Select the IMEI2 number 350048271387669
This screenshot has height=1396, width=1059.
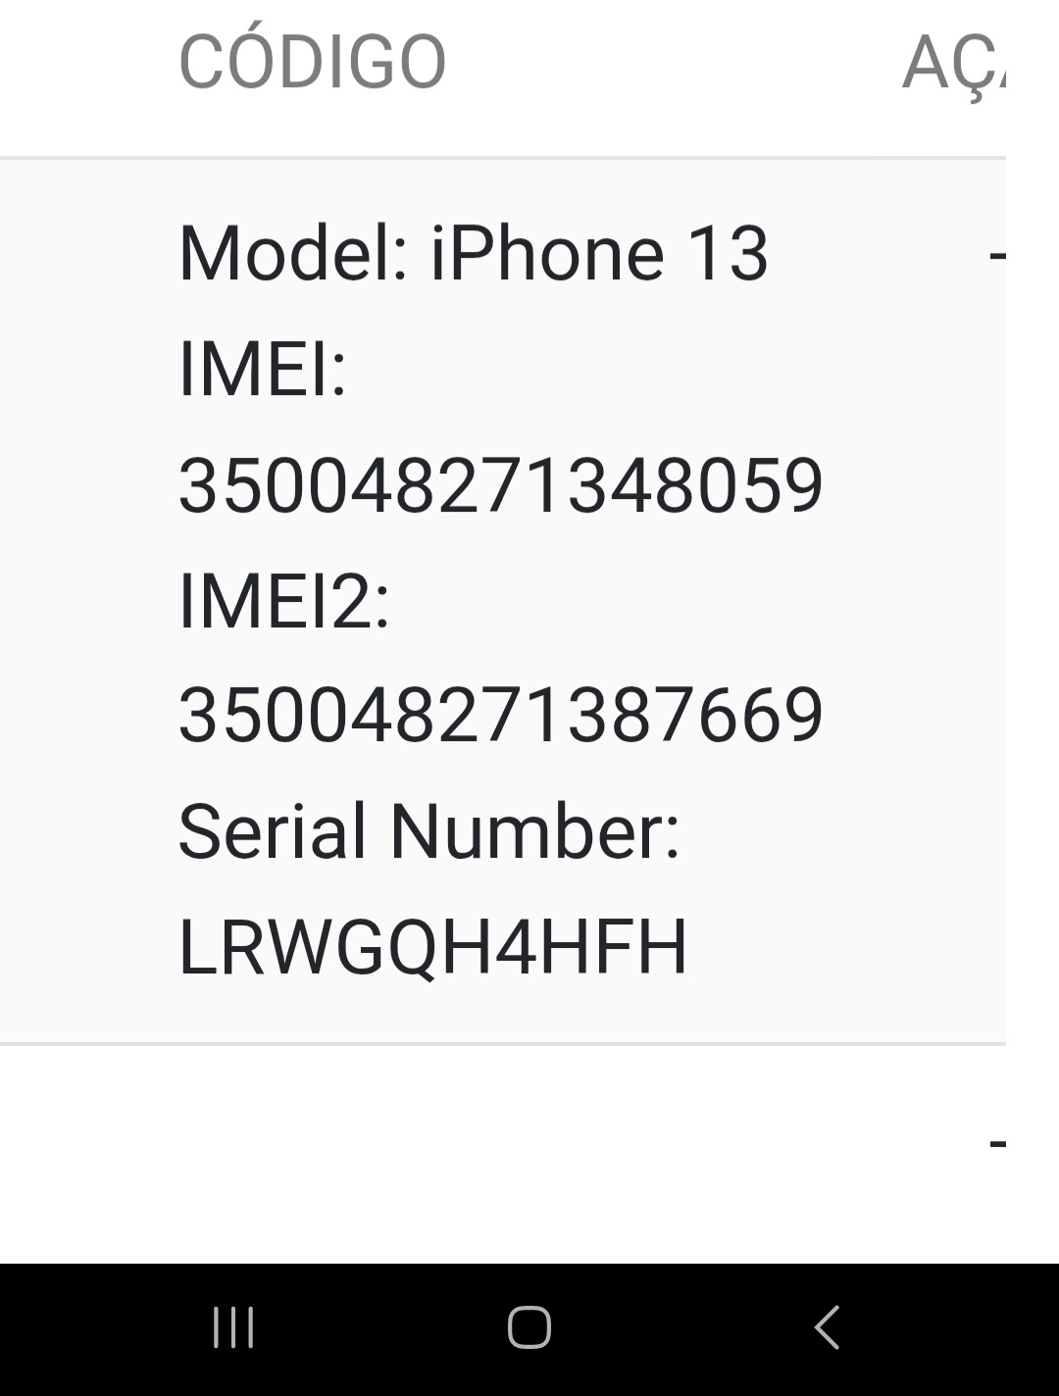point(500,716)
